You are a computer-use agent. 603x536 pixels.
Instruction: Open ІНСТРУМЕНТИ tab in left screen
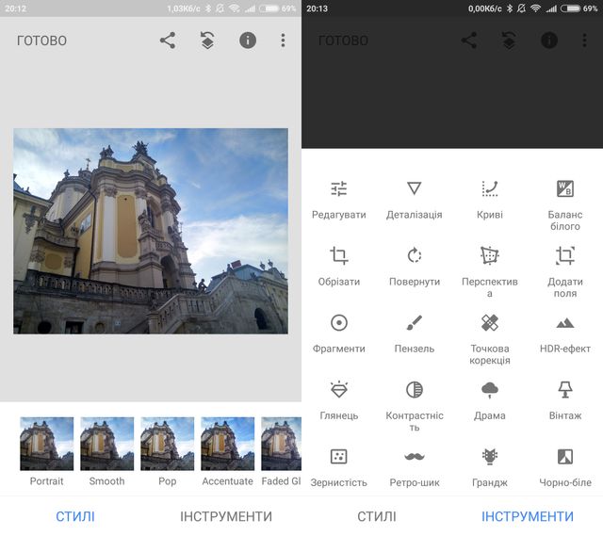[x=226, y=516]
